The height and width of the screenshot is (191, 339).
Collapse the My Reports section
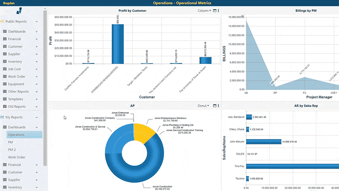(x=37, y=117)
